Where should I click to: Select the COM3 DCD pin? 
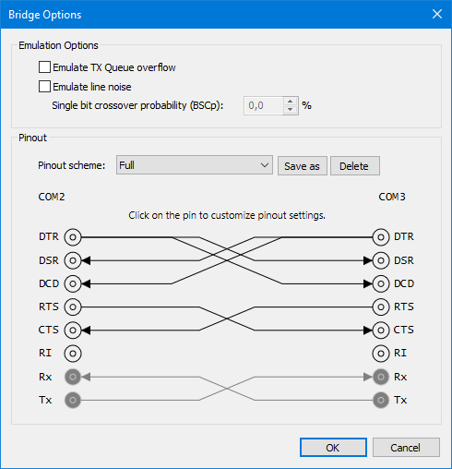381,283
